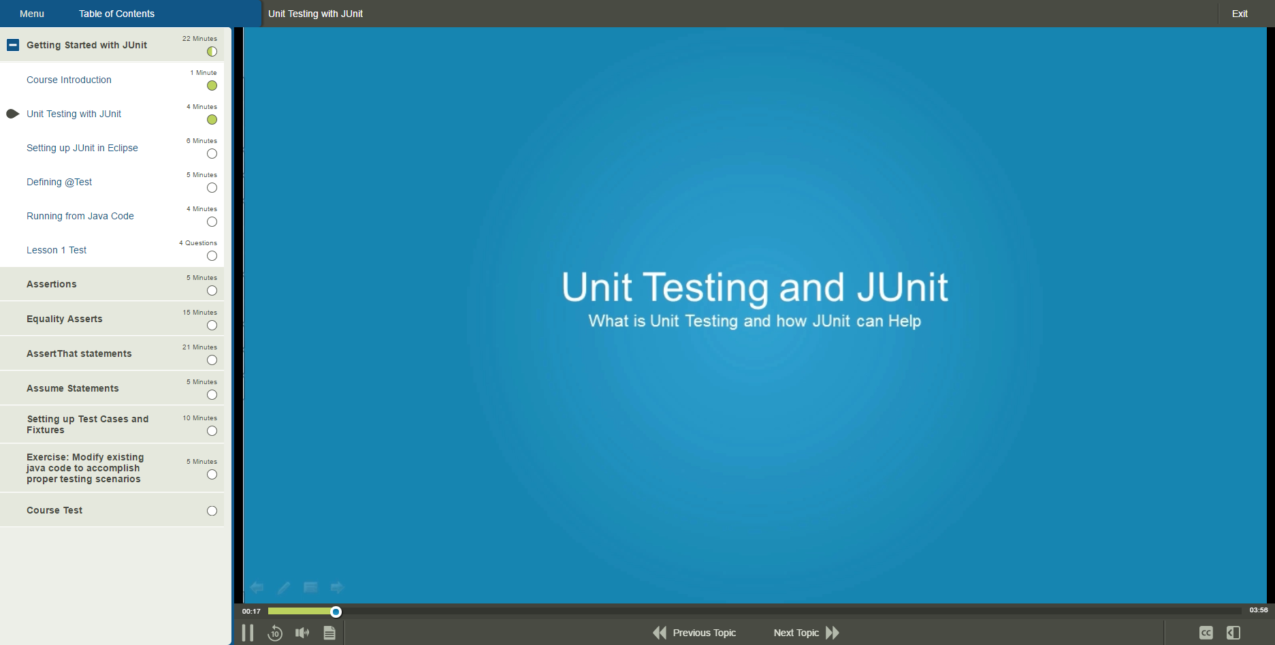Open the volume control
The image size is (1275, 645).
302,632
